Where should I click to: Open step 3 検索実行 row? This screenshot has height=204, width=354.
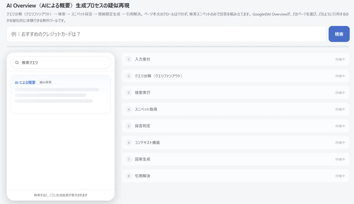pos(235,93)
